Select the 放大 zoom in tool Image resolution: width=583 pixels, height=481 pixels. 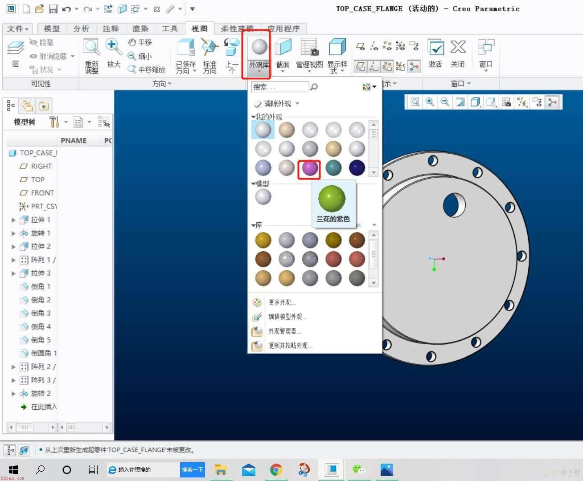click(113, 53)
